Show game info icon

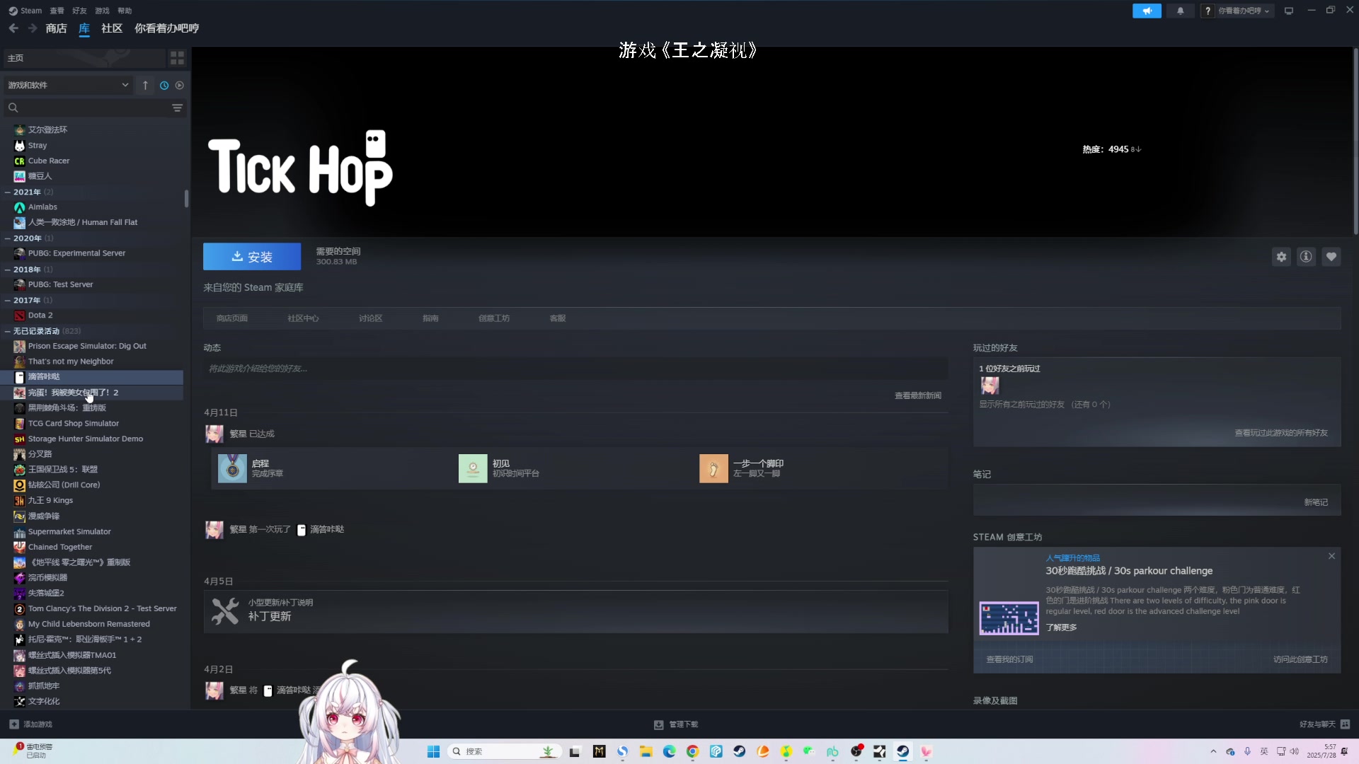pyautogui.click(x=1306, y=257)
